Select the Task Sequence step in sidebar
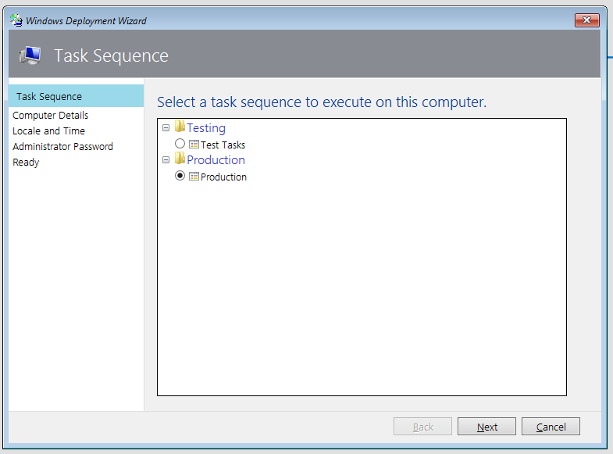 point(77,96)
